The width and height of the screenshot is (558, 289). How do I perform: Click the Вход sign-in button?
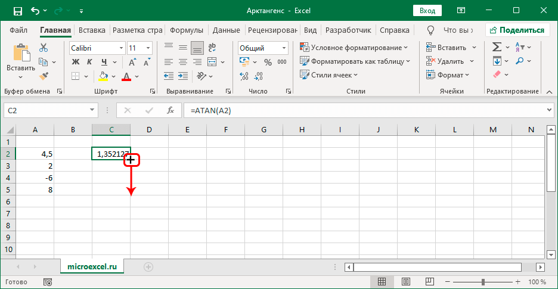coord(427,11)
